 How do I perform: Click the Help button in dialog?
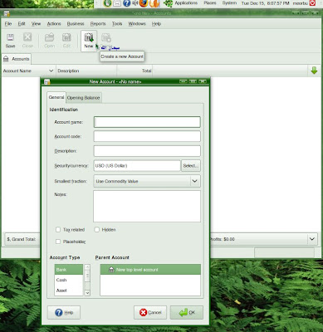coord(64,312)
